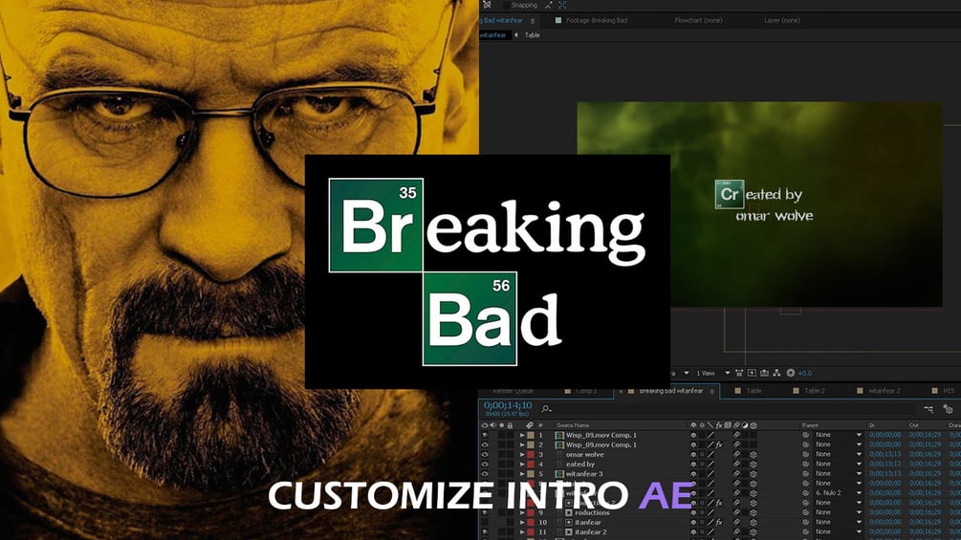
Task: Open Parent dropdown for itanfear 2 layer
Action: (x=838, y=532)
